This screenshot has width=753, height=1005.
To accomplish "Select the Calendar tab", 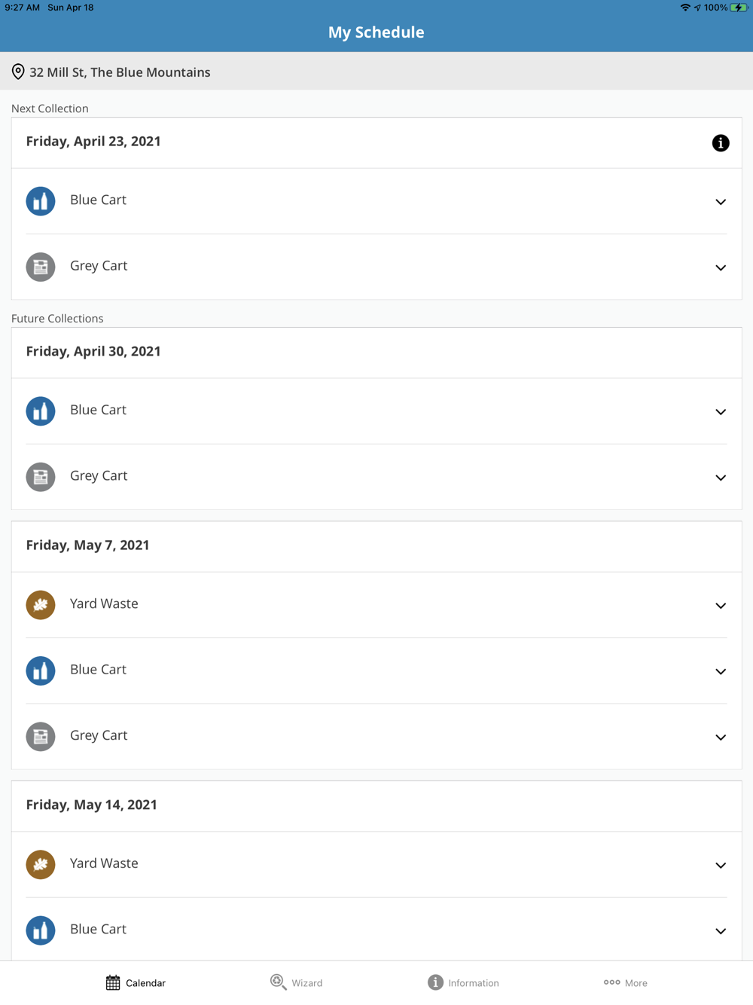I will [x=136, y=982].
